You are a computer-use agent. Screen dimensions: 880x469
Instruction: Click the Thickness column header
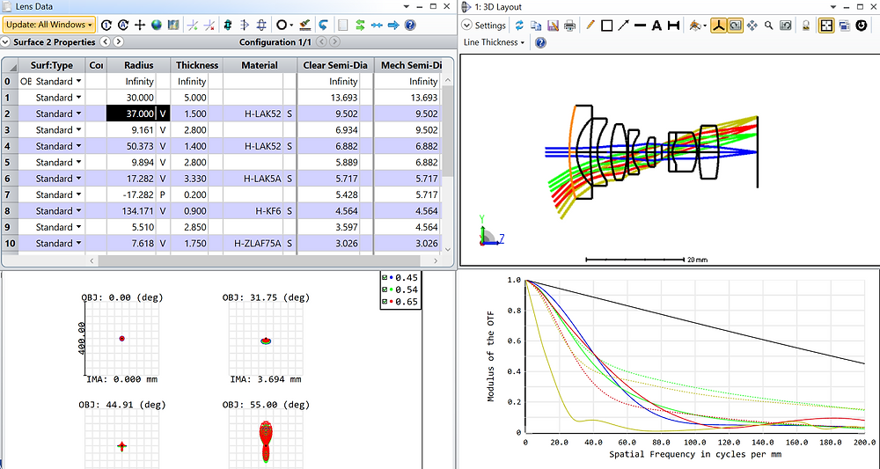tap(197, 65)
